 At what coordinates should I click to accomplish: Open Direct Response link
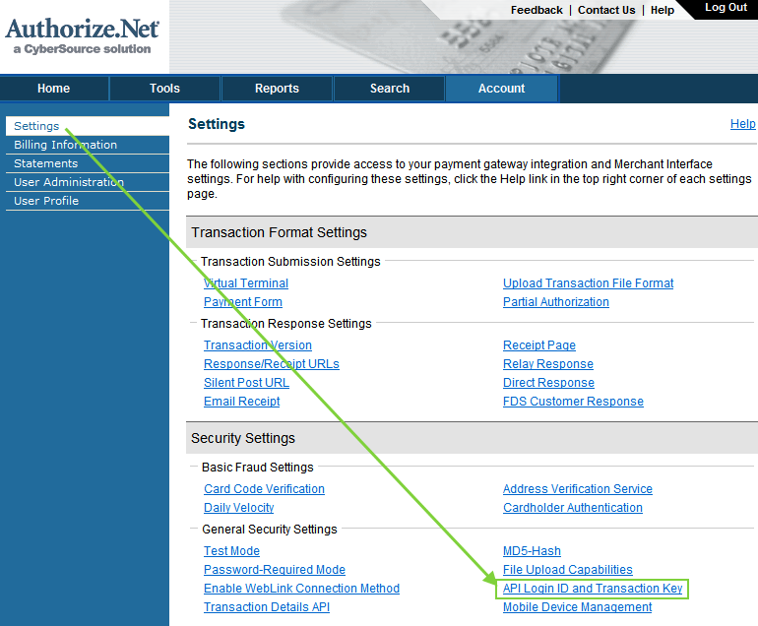[548, 383]
